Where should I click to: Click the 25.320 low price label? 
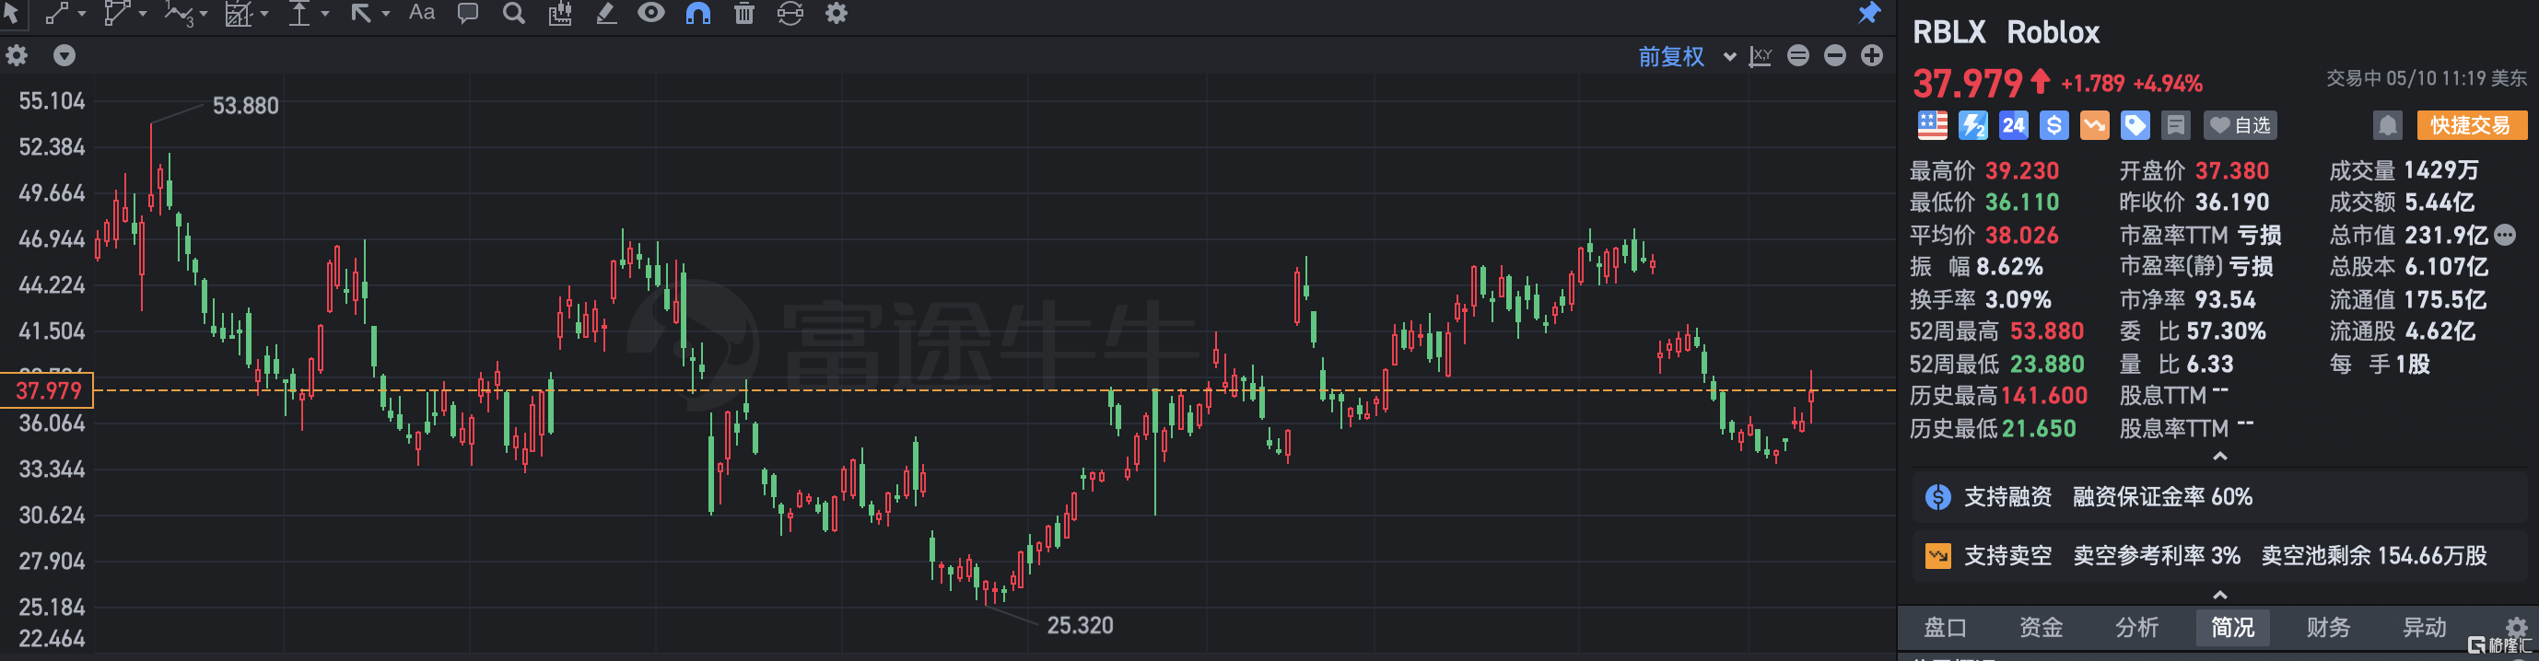[1081, 624]
